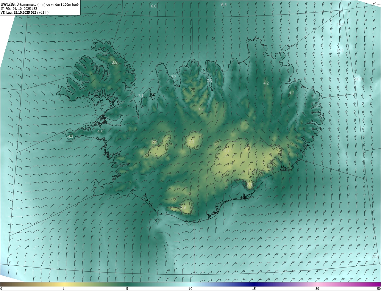381x291 pixels.
Task: Click the 2.6 value on the southern glacier
Action: point(183,208)
